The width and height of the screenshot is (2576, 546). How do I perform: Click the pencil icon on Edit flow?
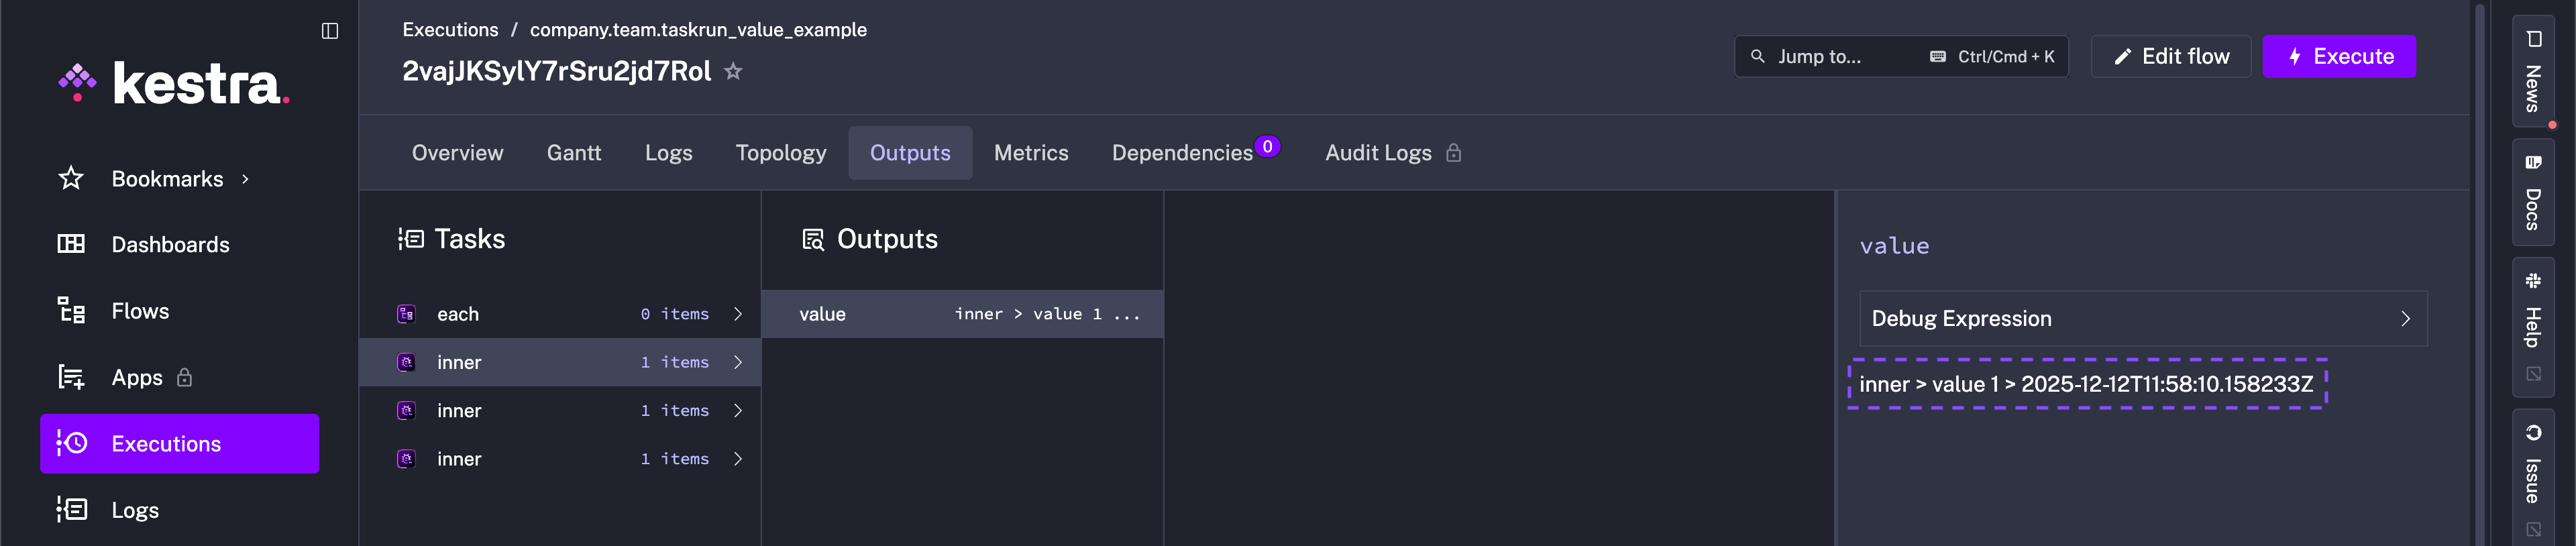[2122, 57]
